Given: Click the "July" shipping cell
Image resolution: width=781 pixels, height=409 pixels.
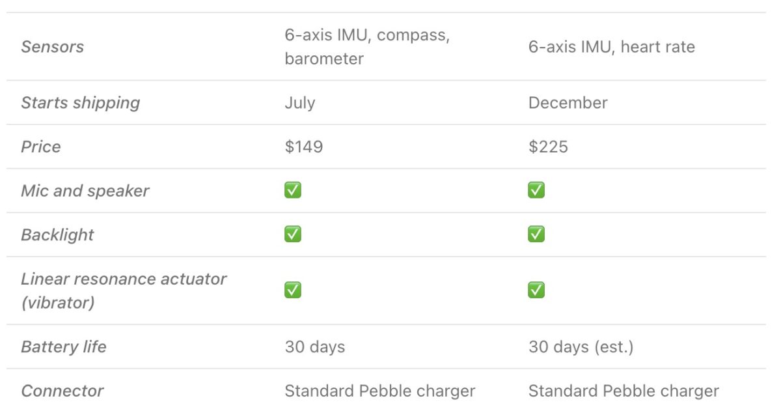Looking at the screenshot, I should click(300, 103).
